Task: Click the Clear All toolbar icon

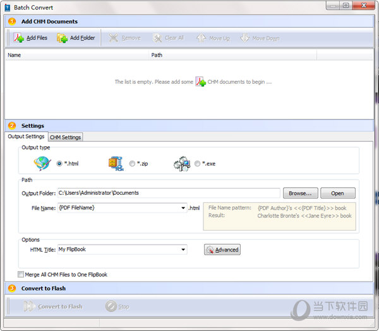Action: [157, 38]
